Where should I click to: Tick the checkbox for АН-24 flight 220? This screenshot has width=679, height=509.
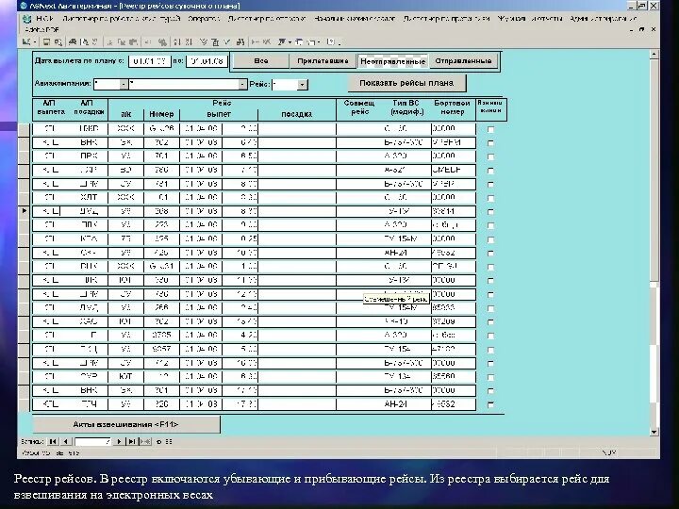(x=490, y=404)
